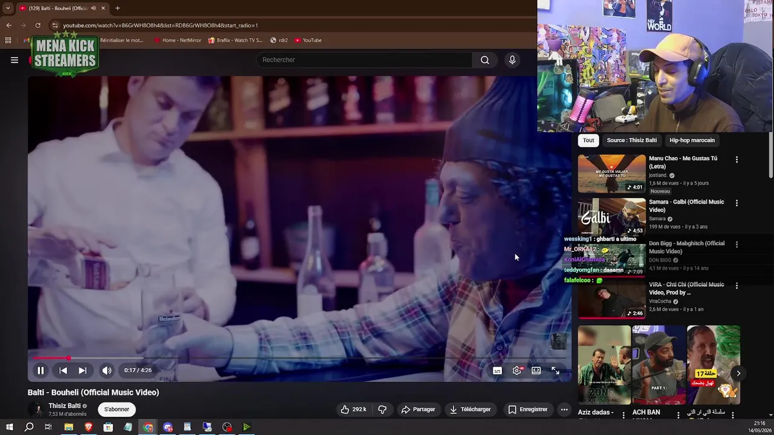Image resolution: width=774 pixels, height=435 pixels.
Task: Click Enregistrer to save the video
Action: 528,409
